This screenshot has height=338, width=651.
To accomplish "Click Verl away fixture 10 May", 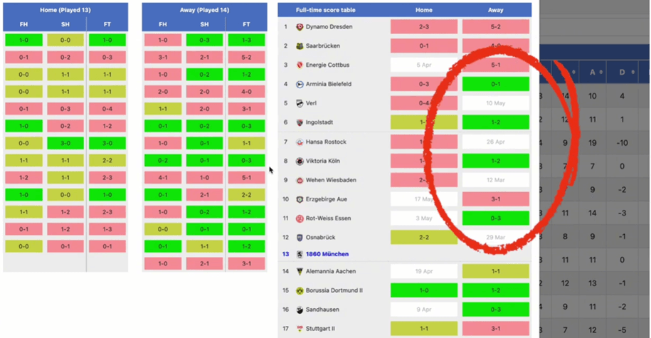I will coord(496,103).
